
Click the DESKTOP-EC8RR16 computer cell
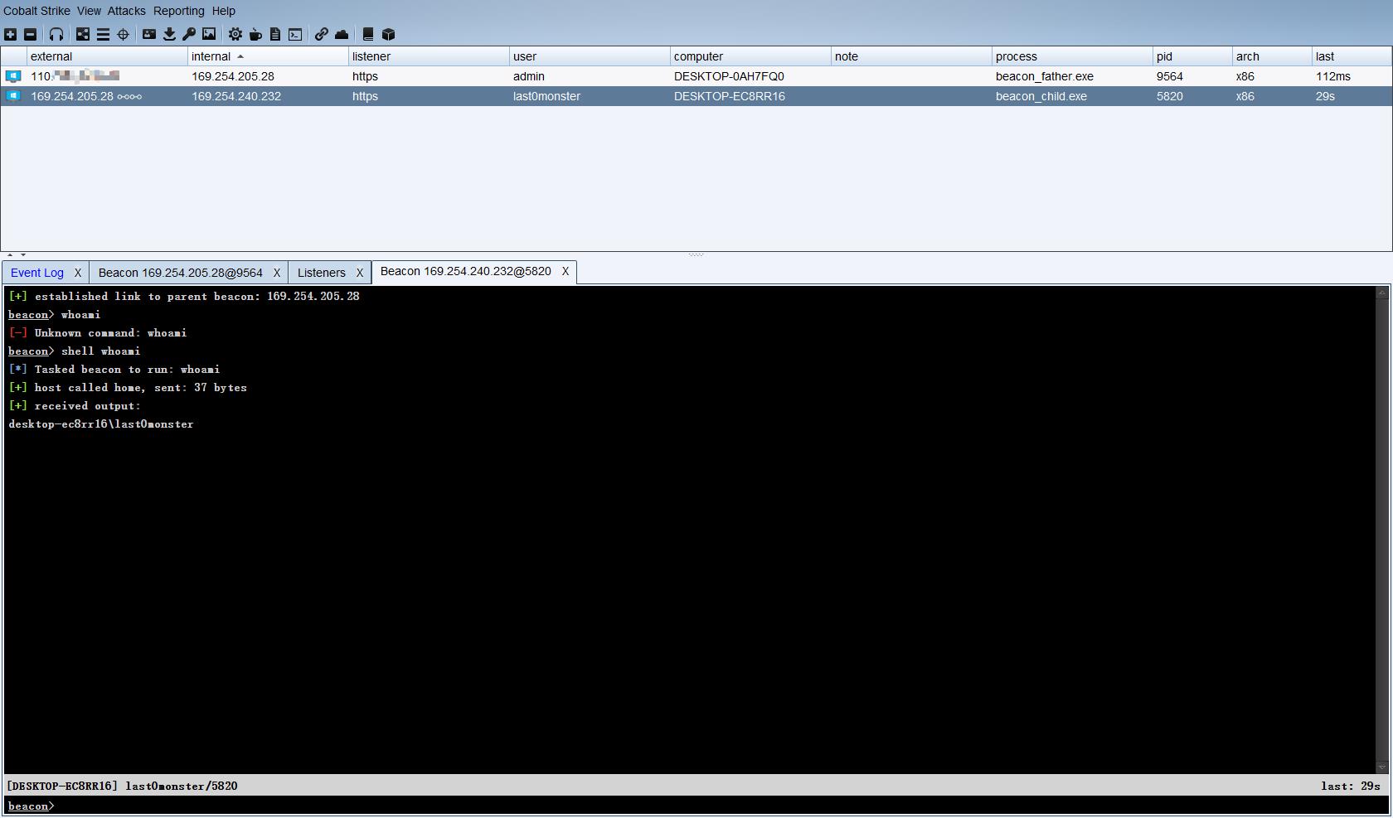tap(751, 96)
